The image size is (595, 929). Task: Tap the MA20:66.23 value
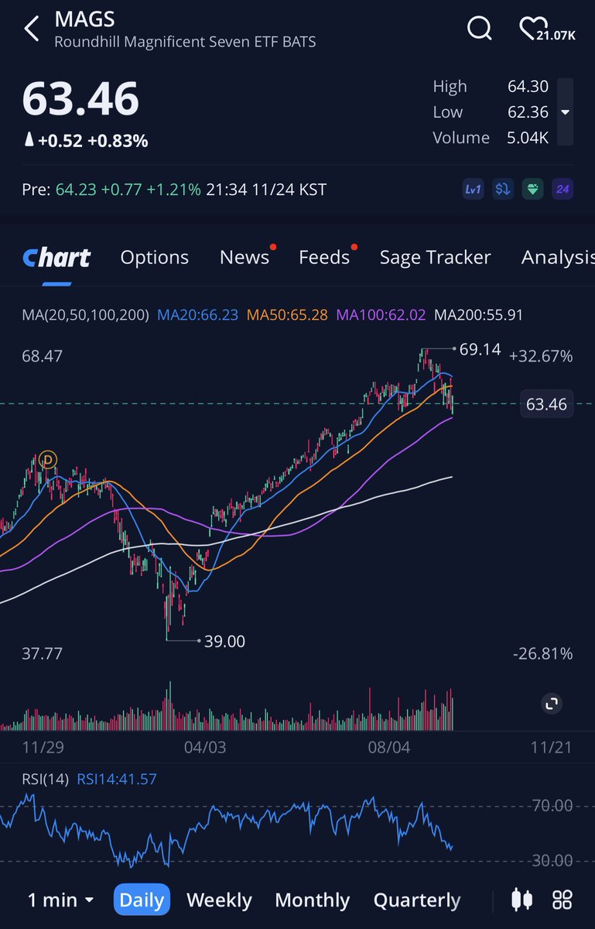click(x=197, y=315)
